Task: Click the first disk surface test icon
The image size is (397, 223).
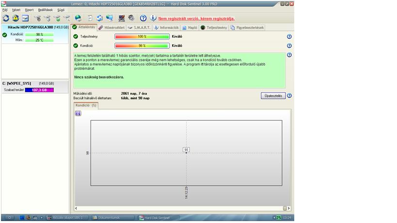Action: pos(37,18)
